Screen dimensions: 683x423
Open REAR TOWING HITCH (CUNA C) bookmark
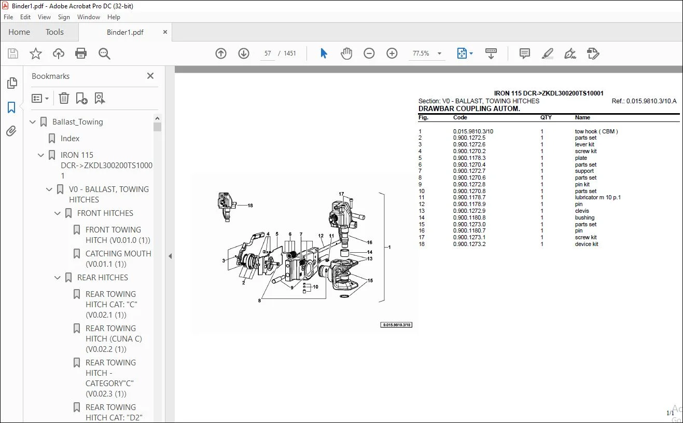114,339
